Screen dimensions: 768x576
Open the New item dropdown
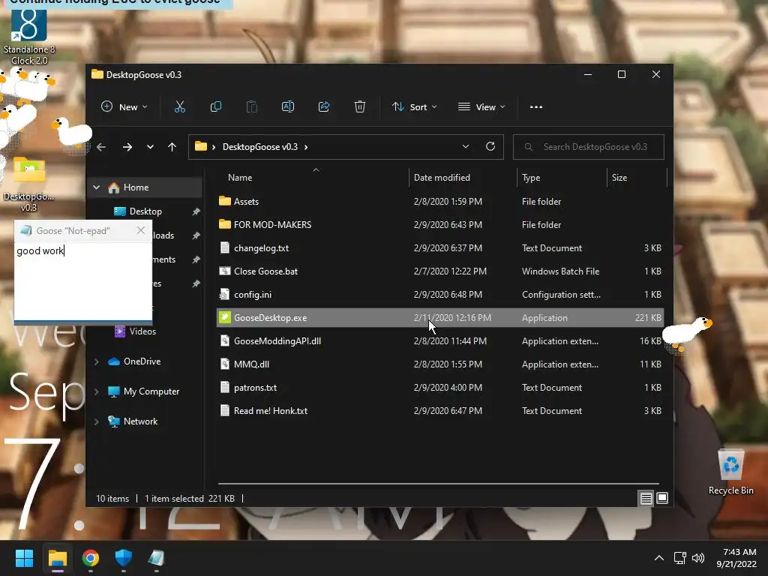pyautogui.click(x=124, y=106)
